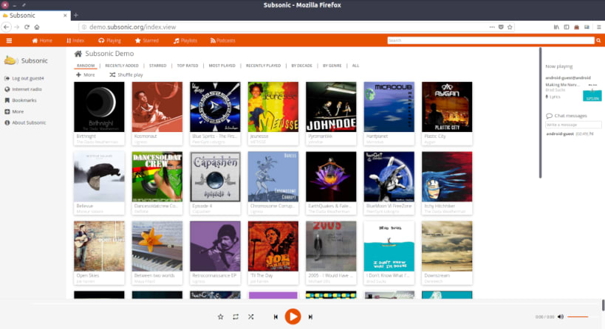
Task: Open the Capashen Episode 4 album cover
Action: pyautogui.click(x=215, y=176)
